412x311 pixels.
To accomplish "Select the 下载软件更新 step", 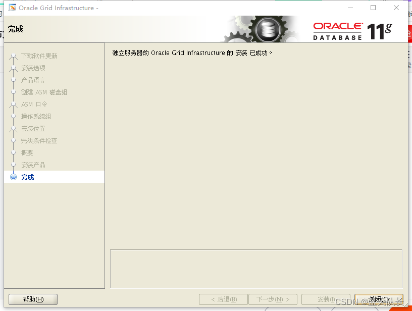I will click(x=39, y=56).
